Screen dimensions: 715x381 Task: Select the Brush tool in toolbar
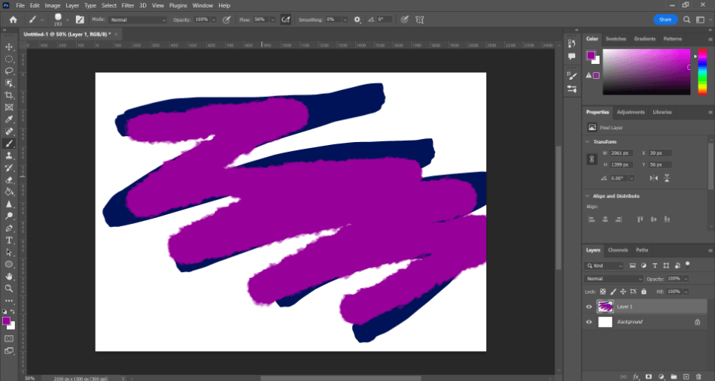point(9,144)
